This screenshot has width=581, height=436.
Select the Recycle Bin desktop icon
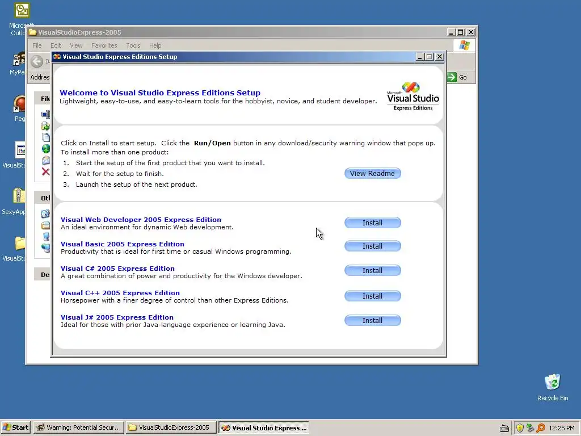553,382
